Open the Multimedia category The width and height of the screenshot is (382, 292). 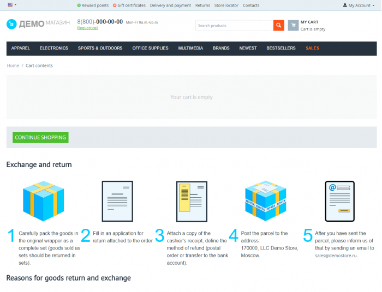pos(190,48)
